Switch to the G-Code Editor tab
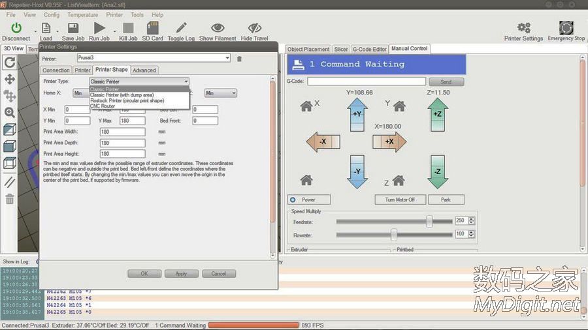The image size is (588, 330). 369,50
